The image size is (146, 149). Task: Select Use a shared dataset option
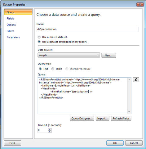[x=39, y=37]
